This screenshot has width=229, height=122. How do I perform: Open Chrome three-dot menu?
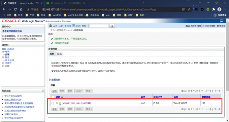click(225, 9)
